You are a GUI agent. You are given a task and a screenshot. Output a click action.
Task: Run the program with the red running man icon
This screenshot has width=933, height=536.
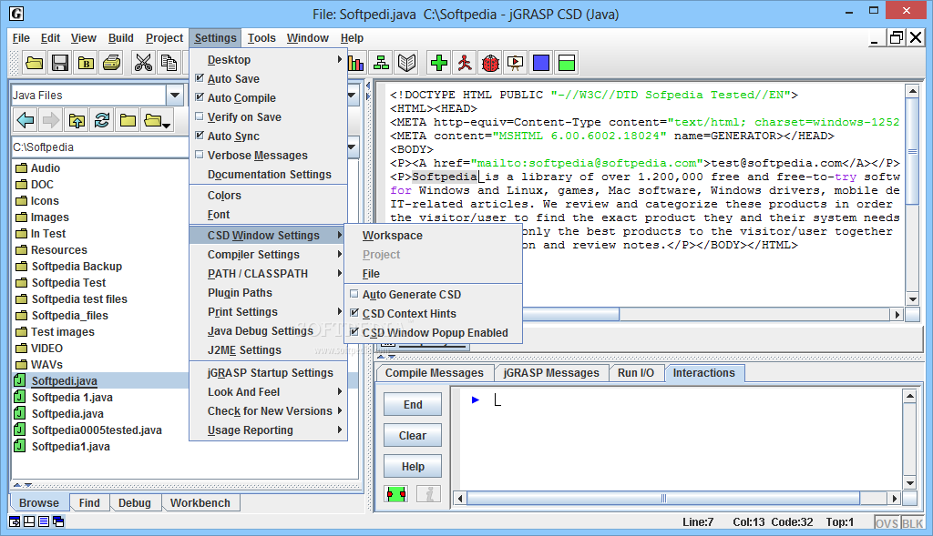(x=464, y=63)
